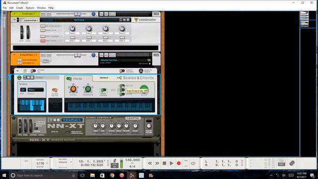The image size is (318, 179).
Task: Click the Delay Compensation OFF button
Action: click(x=281, y=164)
